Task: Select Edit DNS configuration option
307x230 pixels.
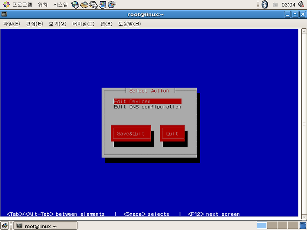Action: [148, 107]
